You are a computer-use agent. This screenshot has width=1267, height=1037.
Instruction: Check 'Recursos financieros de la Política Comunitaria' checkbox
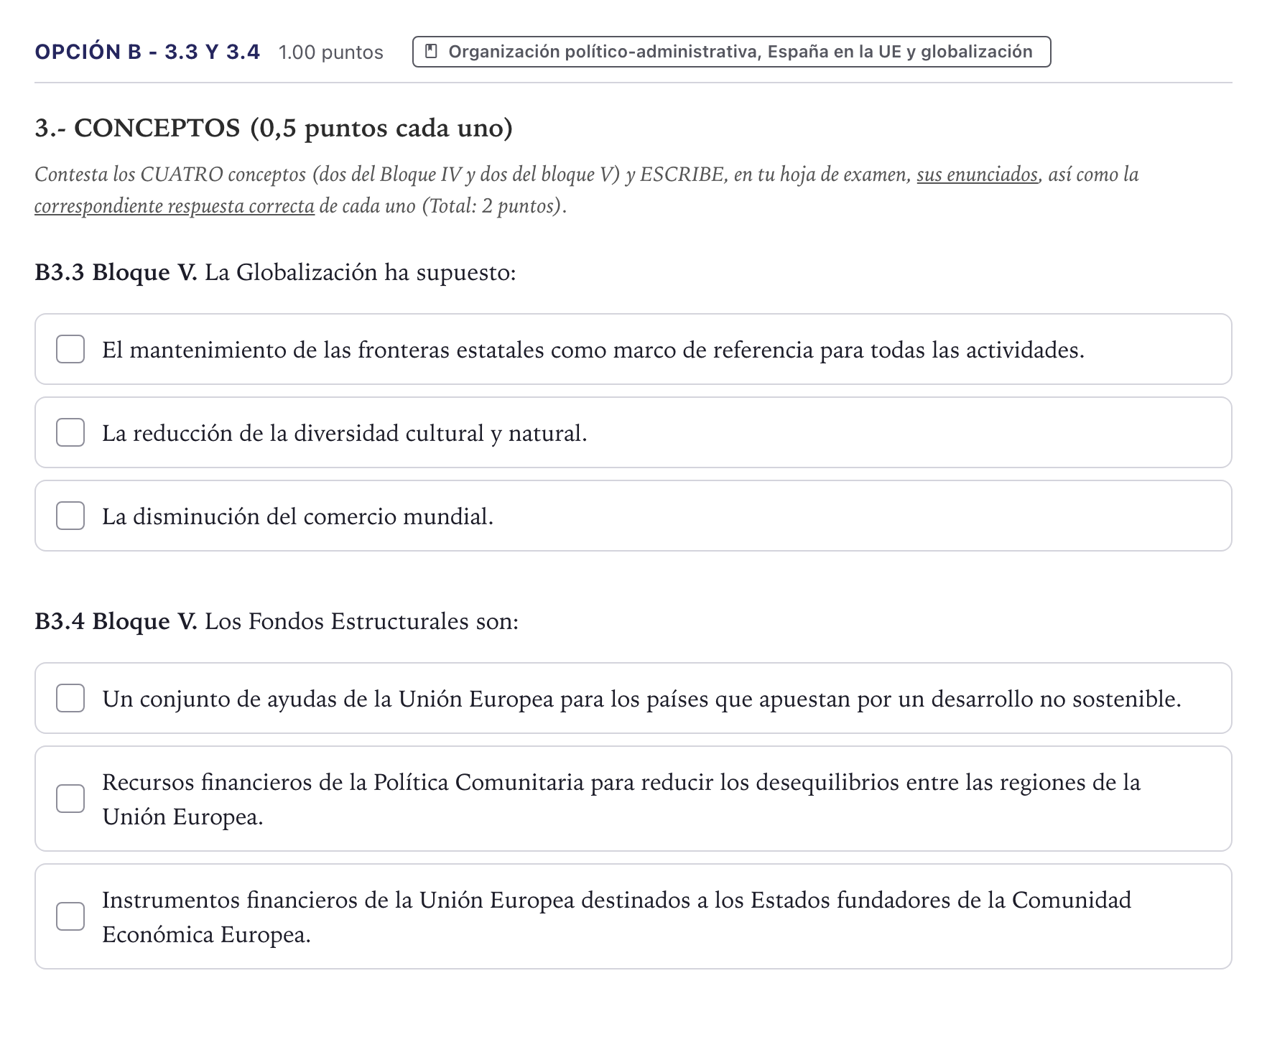click(70, 799)
